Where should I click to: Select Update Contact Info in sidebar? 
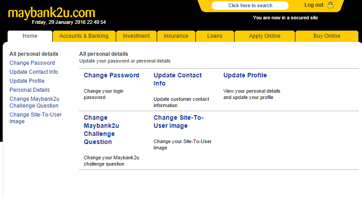pos(34,72)
